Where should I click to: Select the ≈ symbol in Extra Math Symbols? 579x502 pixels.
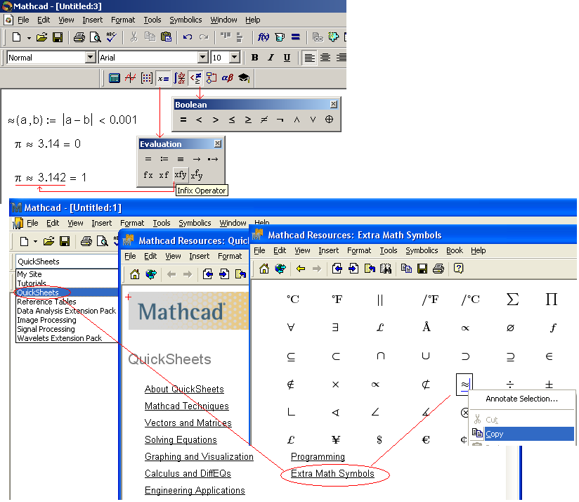pyautogui.click(x=464, y=384)
